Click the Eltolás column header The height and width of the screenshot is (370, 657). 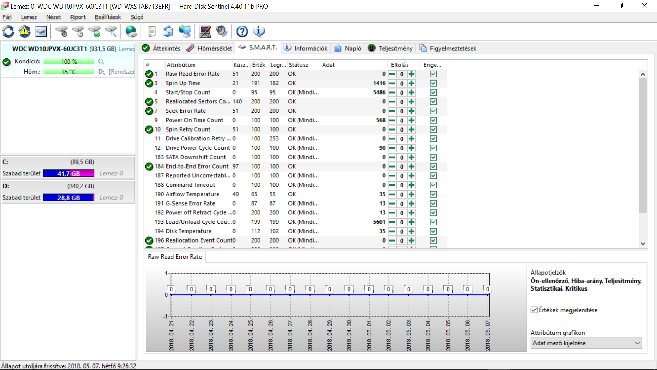point(404,65)
